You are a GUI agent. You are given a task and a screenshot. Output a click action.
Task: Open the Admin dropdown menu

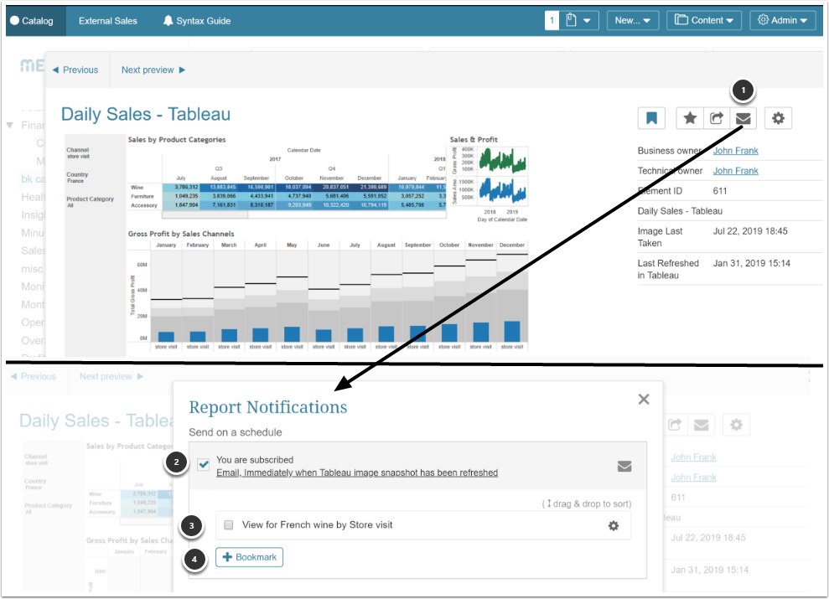coord(782,20)
